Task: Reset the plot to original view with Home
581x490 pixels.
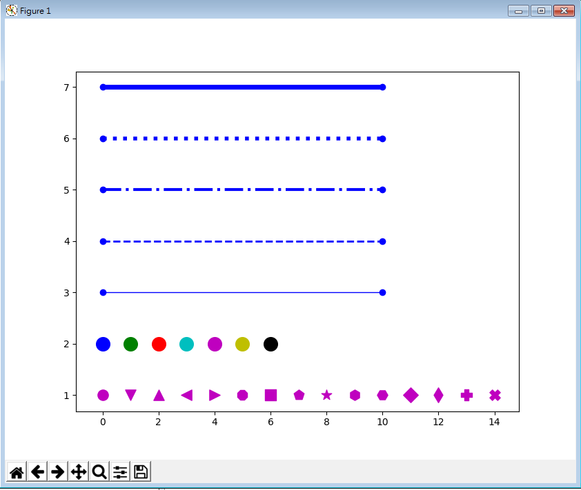Action: click(x=17, y=471)
